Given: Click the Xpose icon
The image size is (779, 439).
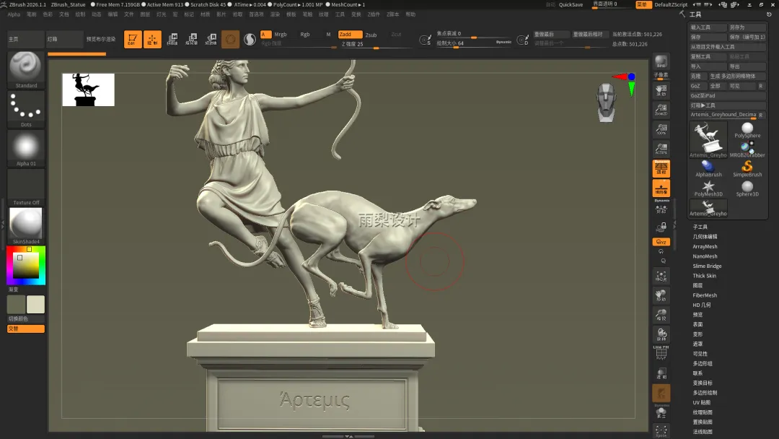Looking at the screenshot, I should [x=661, y=431].
